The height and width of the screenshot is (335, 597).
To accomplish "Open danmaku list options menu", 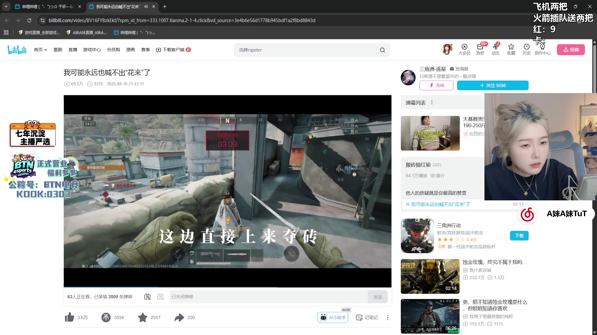I will (x=432, y=102).
